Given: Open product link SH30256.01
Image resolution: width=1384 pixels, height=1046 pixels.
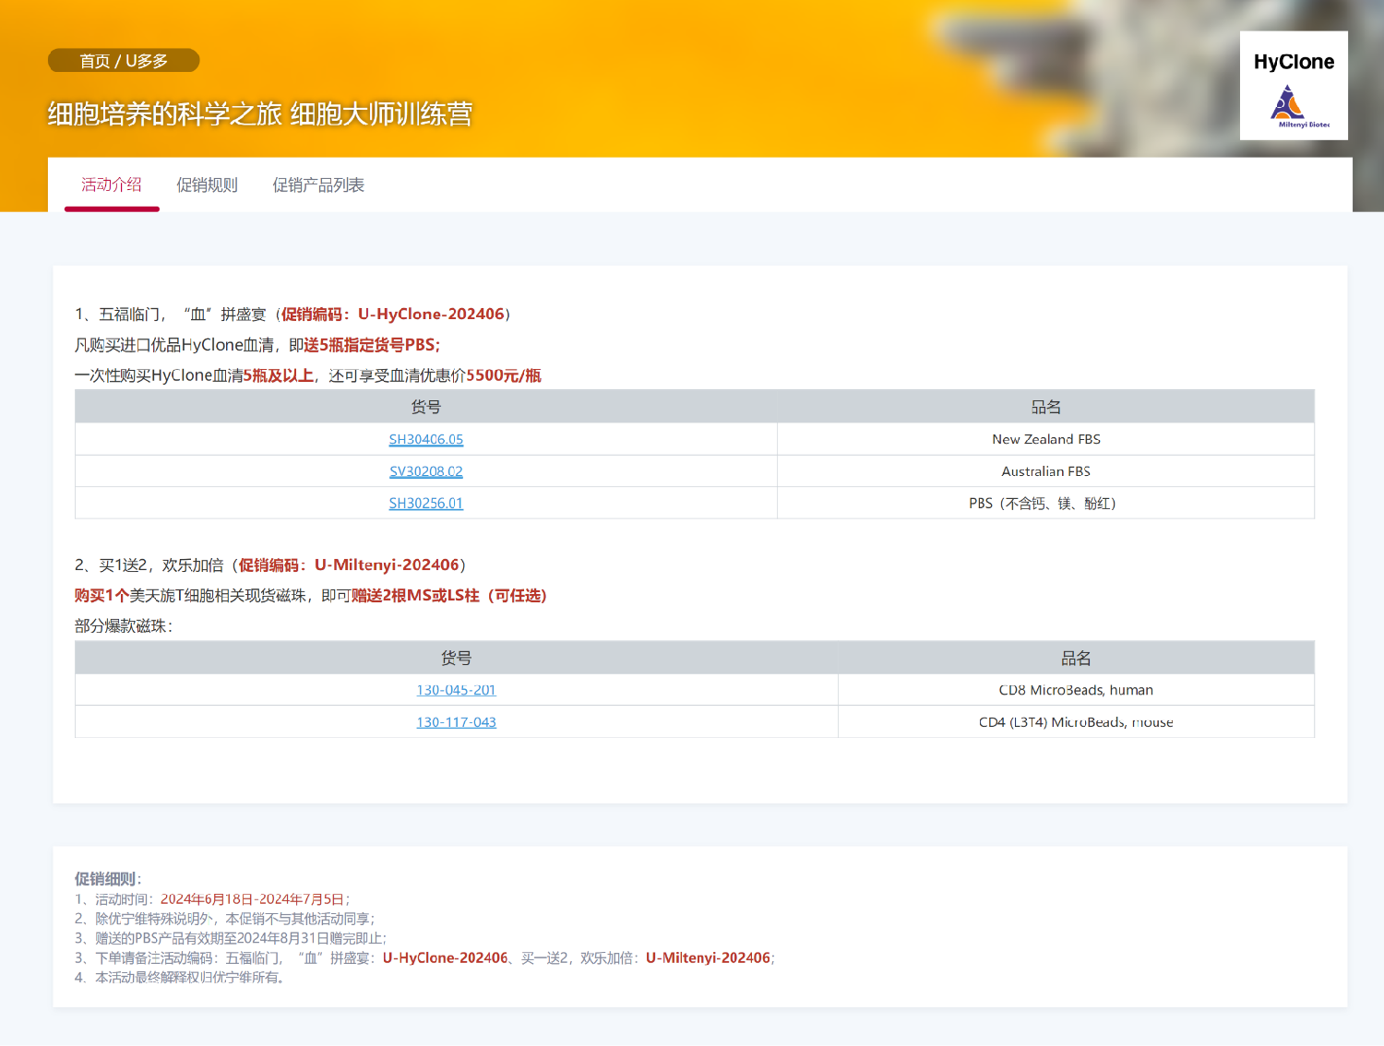Looking at the screenshot, I should (x=426, y=504).
